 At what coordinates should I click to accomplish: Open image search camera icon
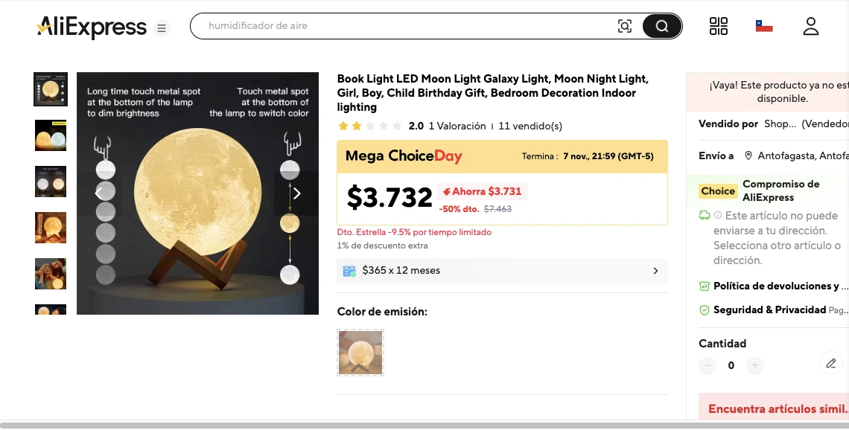point(625,26)
